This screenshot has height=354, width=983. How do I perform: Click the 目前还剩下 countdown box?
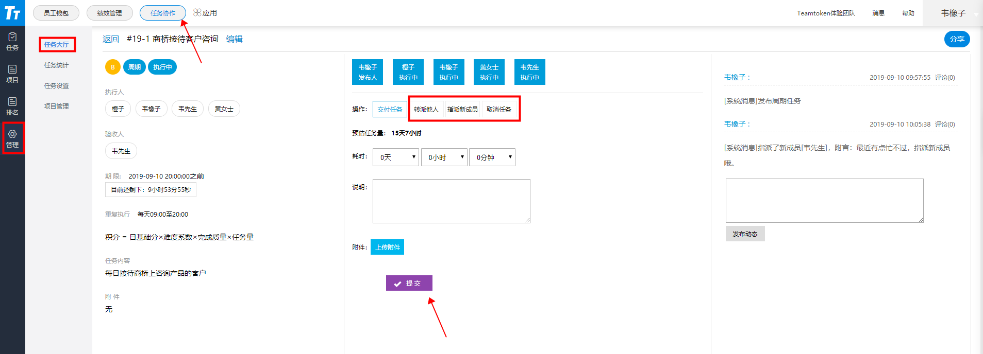(151, 189)
